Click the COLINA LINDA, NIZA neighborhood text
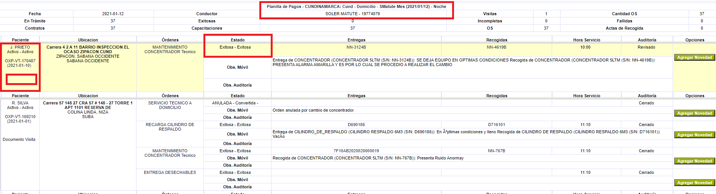The height and width of the screenshot is (194, 716). click(88, 112)
